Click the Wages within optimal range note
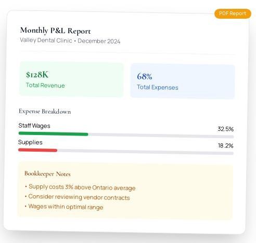 click(64, 207)
